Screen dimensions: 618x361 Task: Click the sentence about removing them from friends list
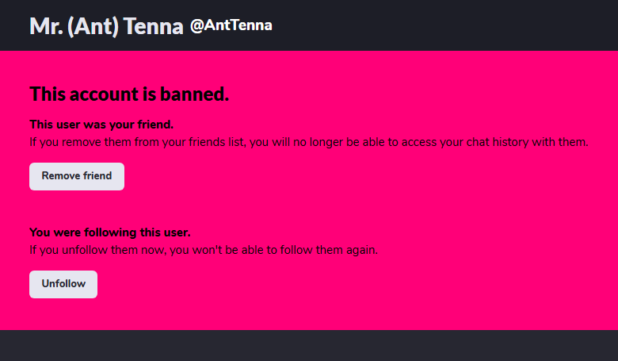point(309,142)
